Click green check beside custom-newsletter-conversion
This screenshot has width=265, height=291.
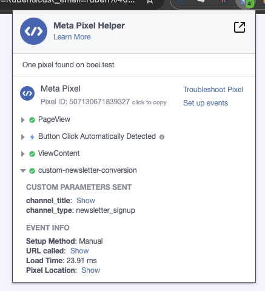(x=32, y=171)
